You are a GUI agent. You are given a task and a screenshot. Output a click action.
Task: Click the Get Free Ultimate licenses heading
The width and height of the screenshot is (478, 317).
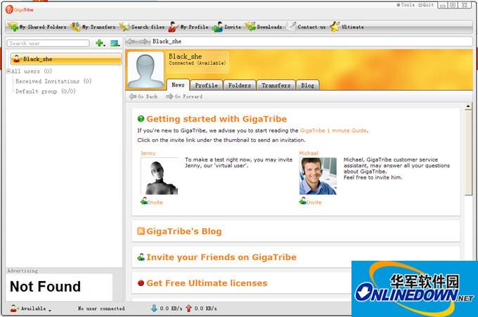[207, 283]
